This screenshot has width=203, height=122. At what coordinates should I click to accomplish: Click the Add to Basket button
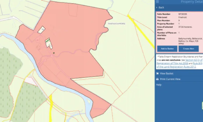[x=167, y=49]
